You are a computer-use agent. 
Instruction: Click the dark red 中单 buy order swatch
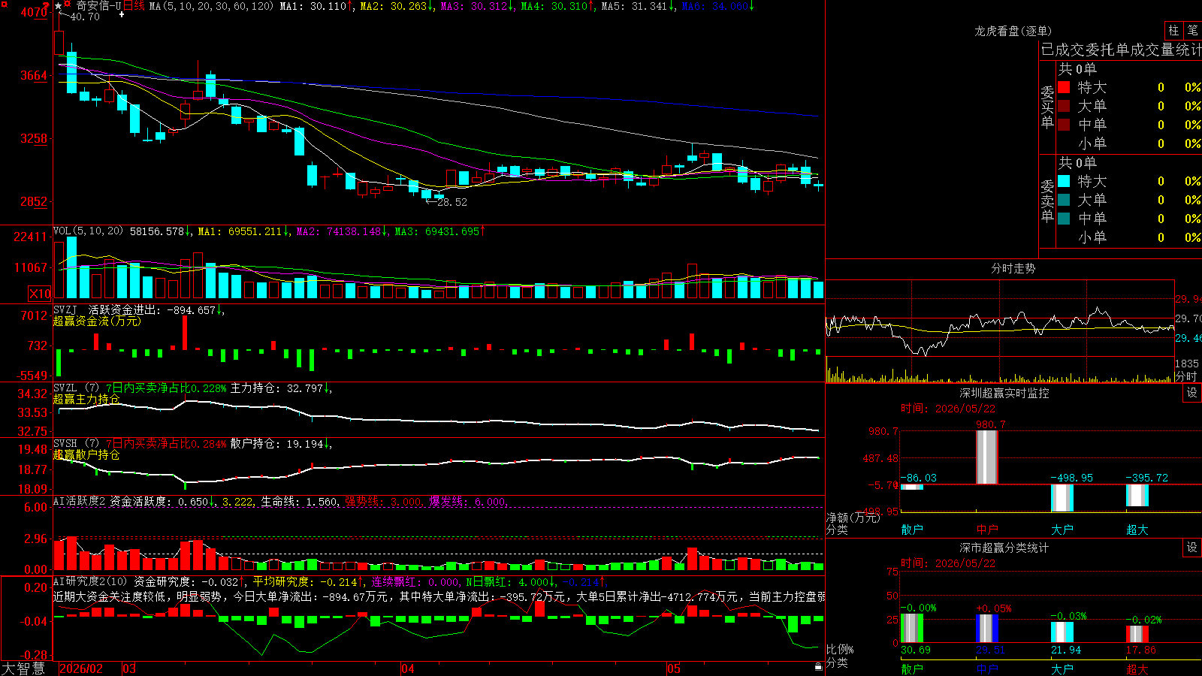tap(1064, 125)
